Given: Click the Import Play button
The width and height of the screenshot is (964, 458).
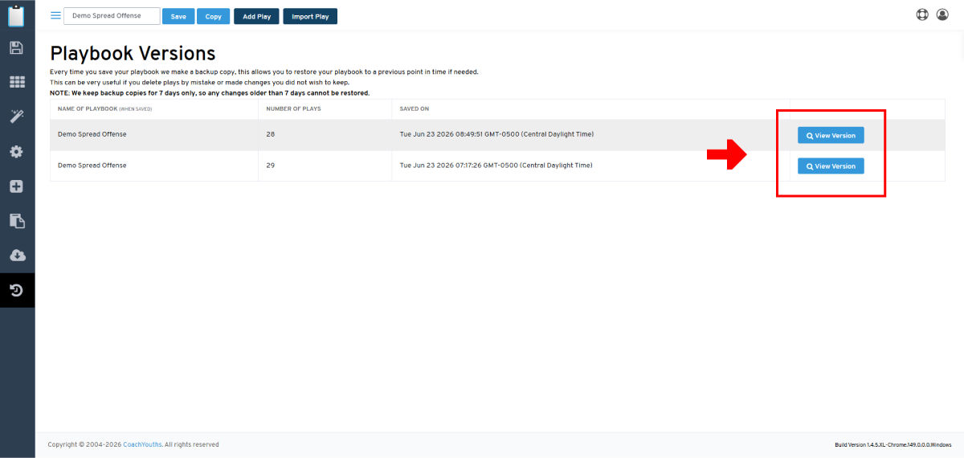Looking at the screenshot, I should click(310, 16).
